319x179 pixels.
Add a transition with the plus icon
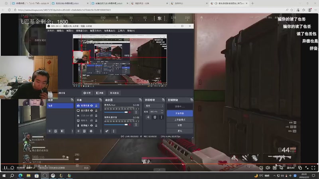pyautogui.click(x=148, y=117)
